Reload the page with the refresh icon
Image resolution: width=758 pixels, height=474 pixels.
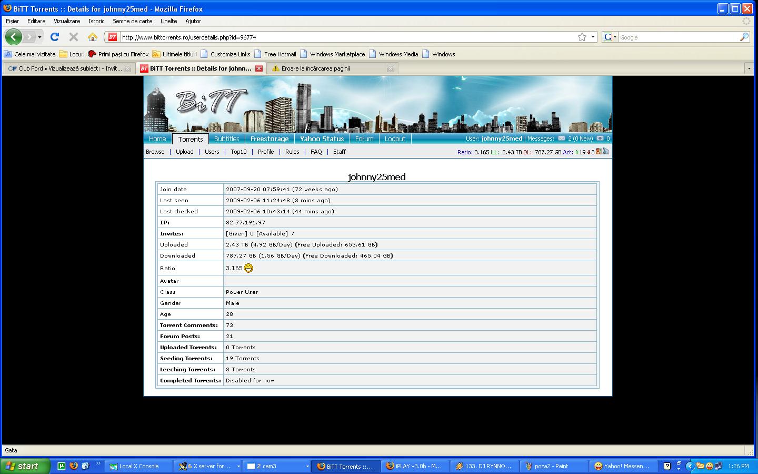[x=55, y=37]
